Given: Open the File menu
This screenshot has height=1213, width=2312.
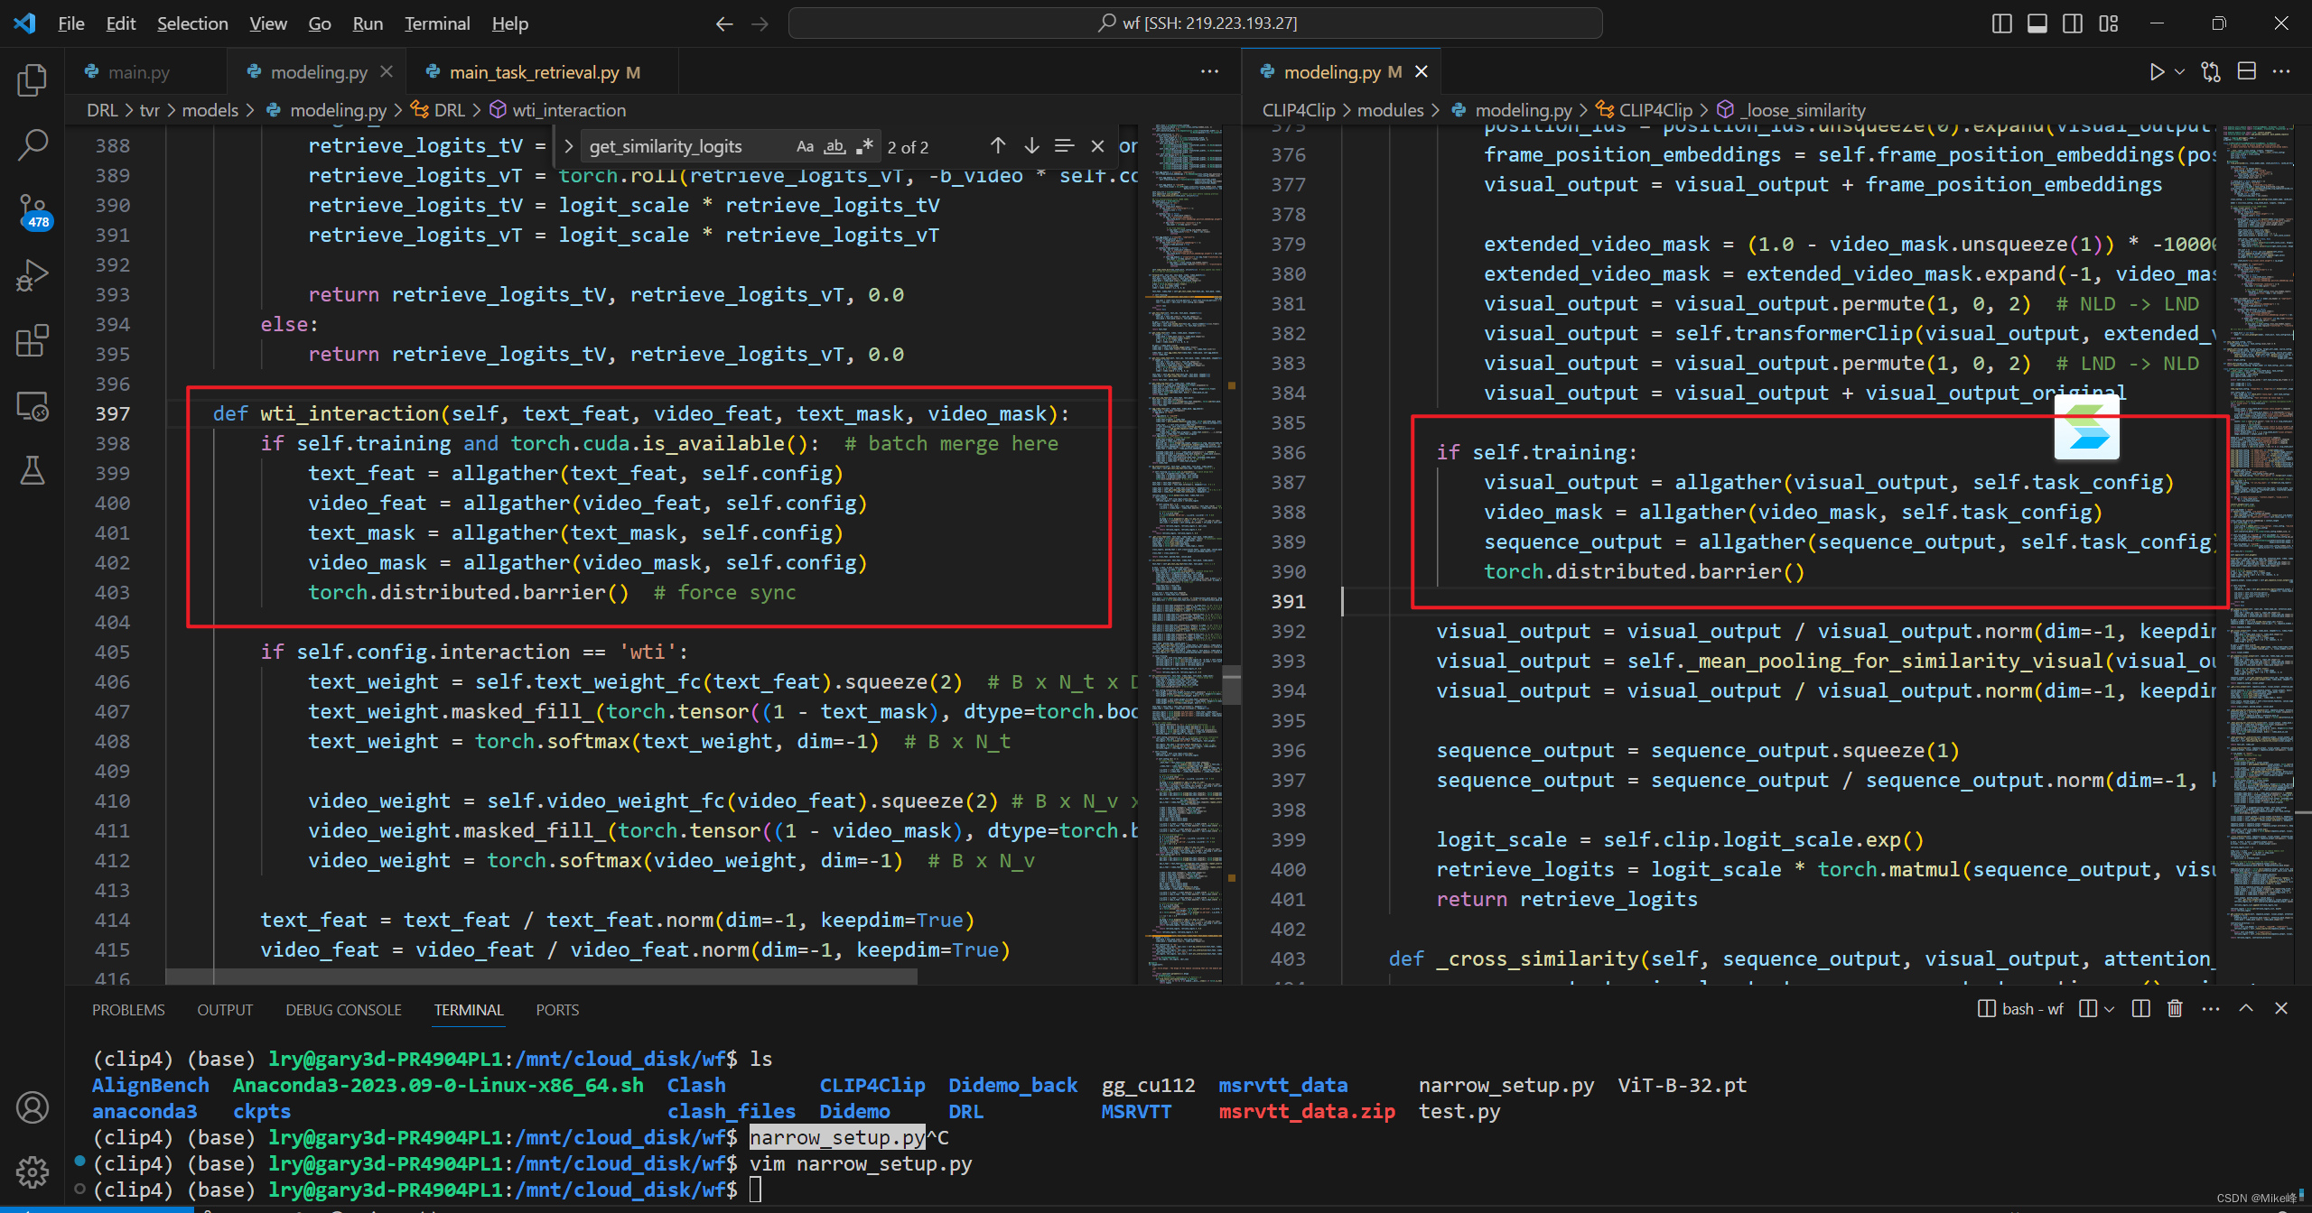Looking at the screenshot, I should pyautogui.click(x=70, y=23).
